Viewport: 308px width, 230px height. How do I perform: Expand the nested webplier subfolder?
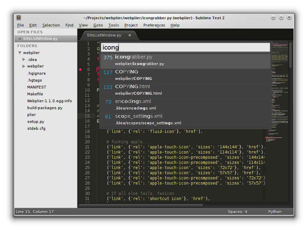pyautogui.click(x=24, y=66)
